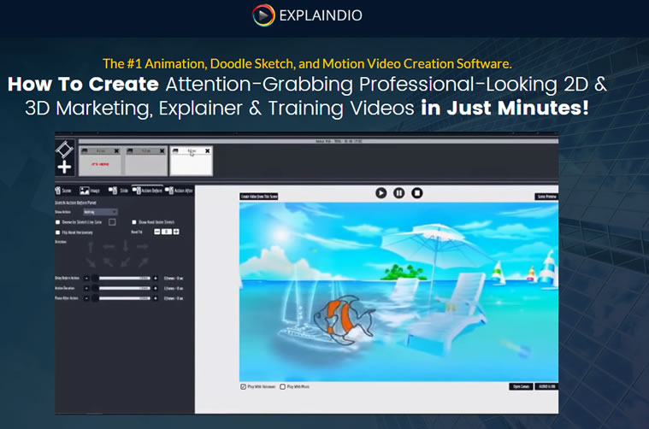This screenshot has width=649, height=429.
Task: Toggle Play With Music checkbox
Action: click(x=283, y=387)
